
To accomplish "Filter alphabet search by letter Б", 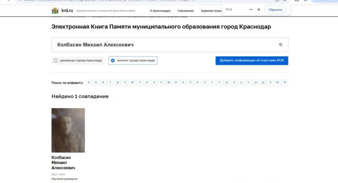I will coord(96,83).
